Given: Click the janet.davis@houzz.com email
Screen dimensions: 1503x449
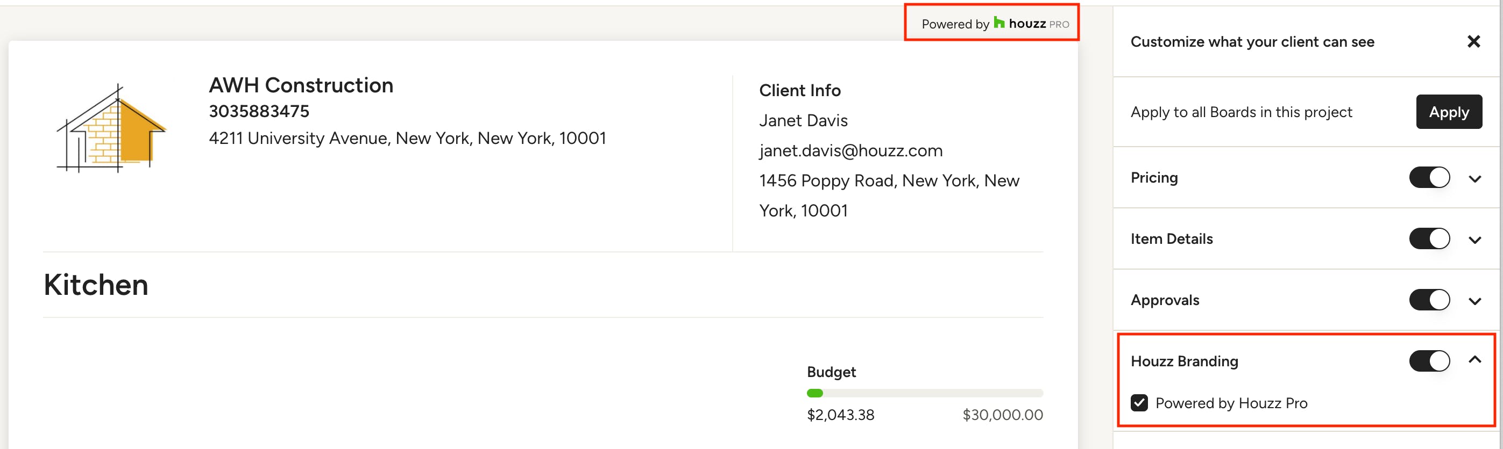Looking at the screenshot, I should tap(850, 151).
